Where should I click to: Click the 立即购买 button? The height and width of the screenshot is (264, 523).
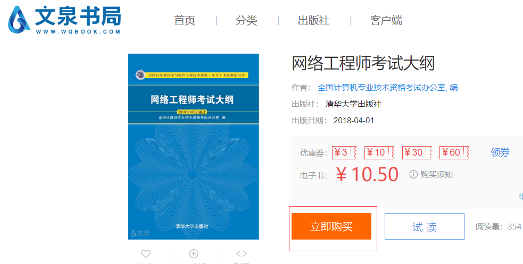(x=331, y=226)
